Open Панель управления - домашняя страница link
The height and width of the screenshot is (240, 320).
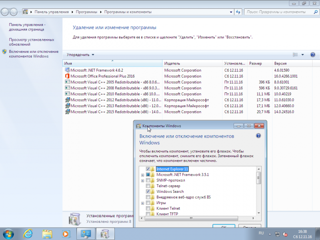pos(27,27)
